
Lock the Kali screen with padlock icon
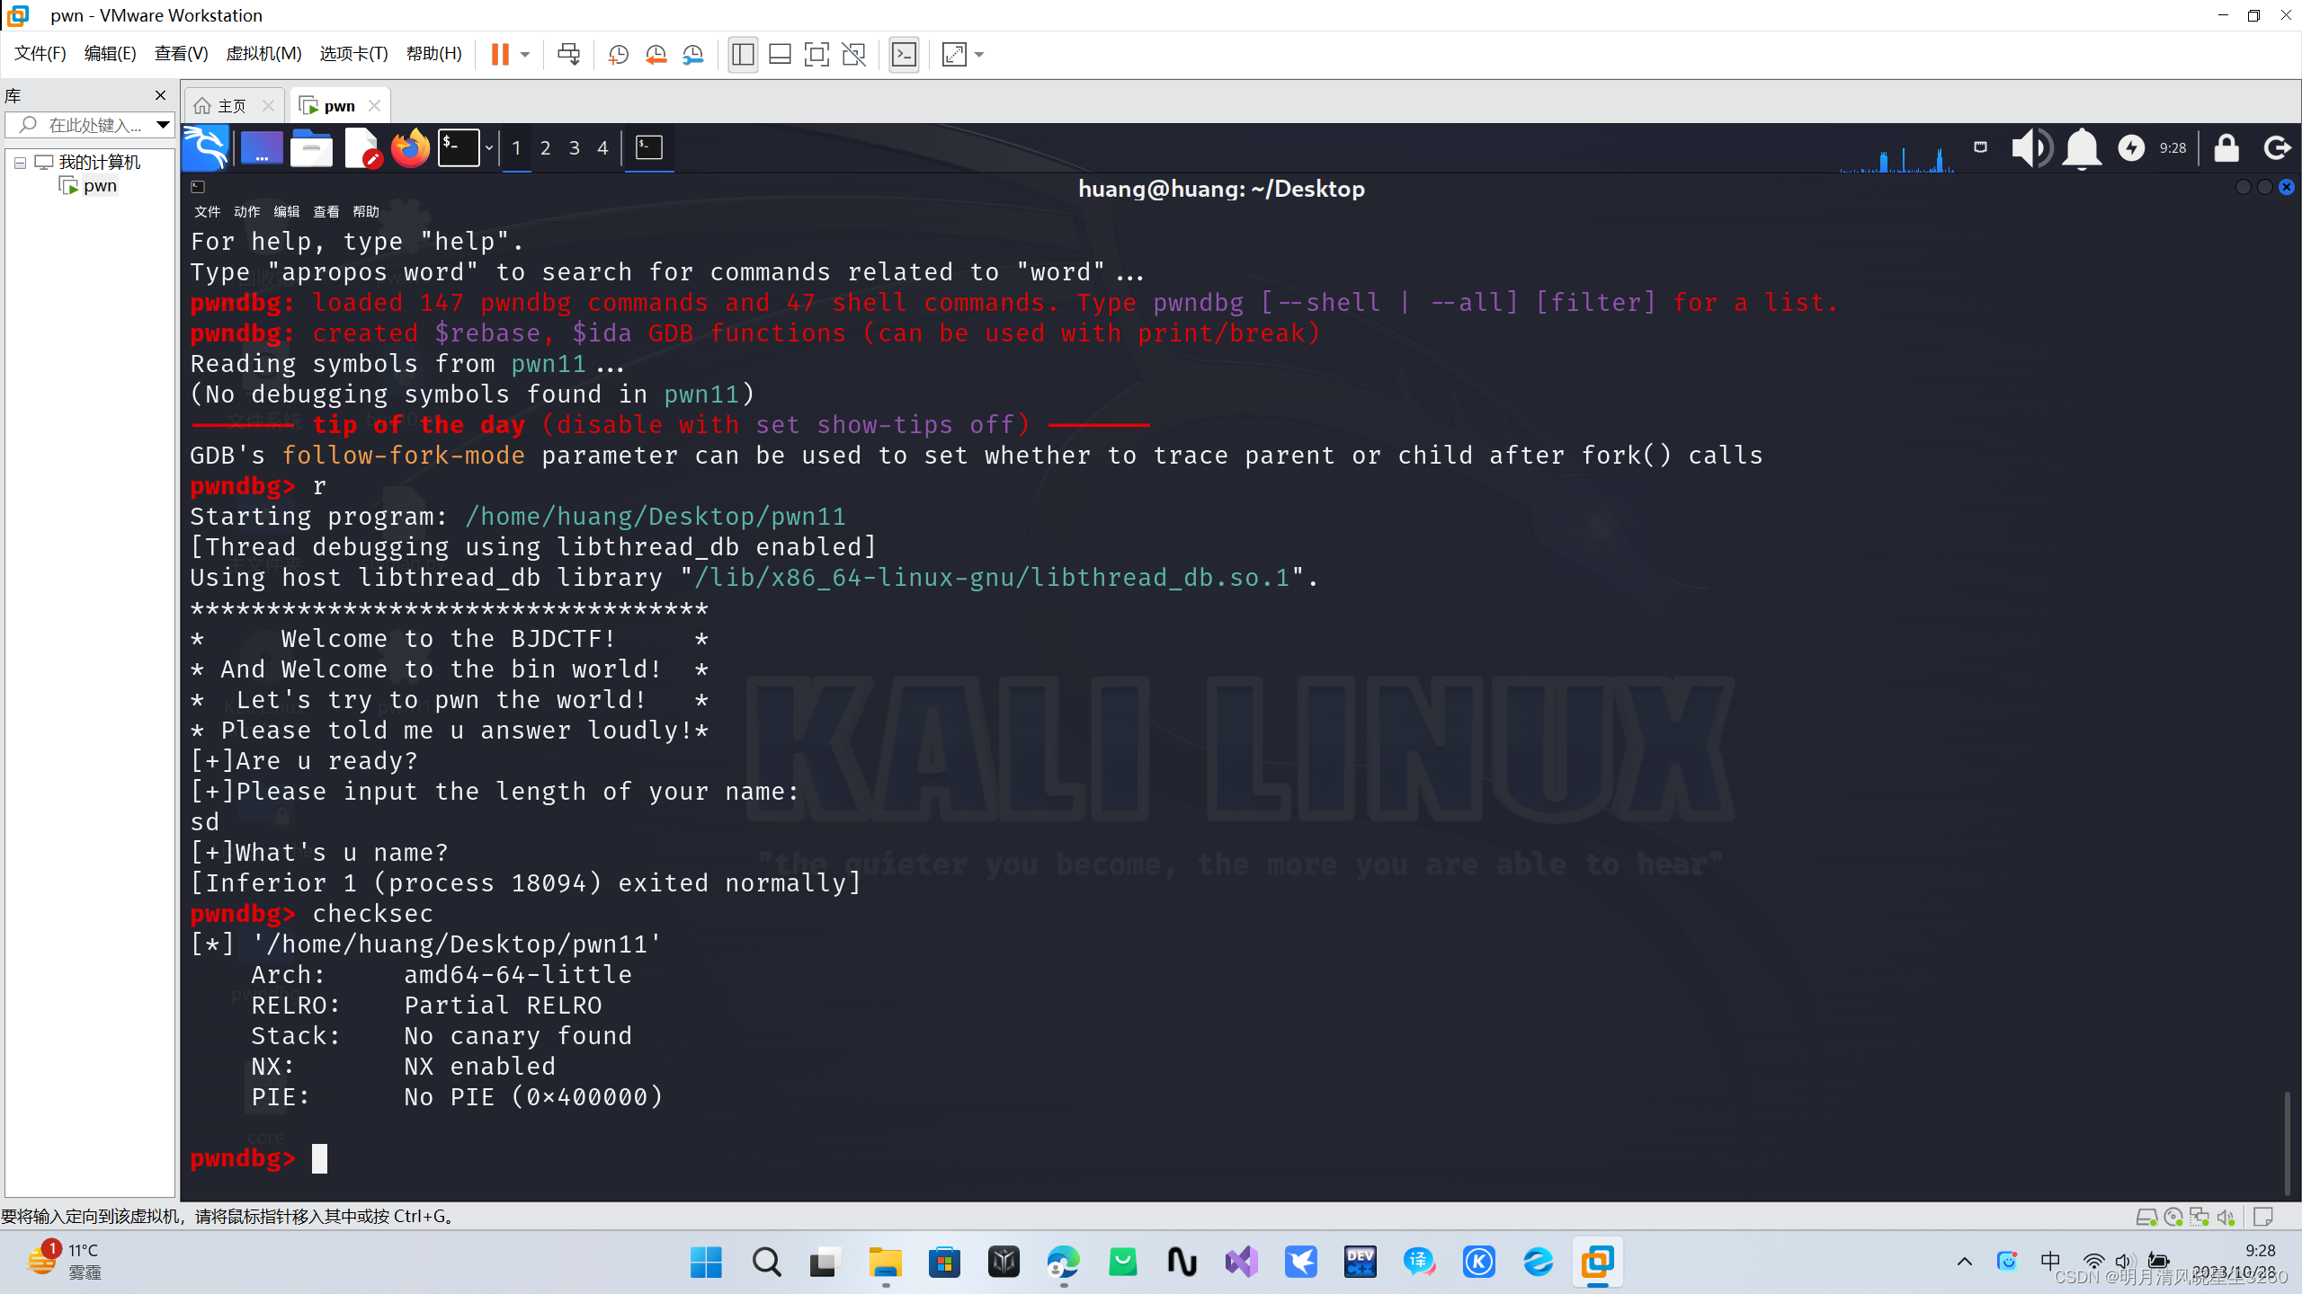[2226, 147]
